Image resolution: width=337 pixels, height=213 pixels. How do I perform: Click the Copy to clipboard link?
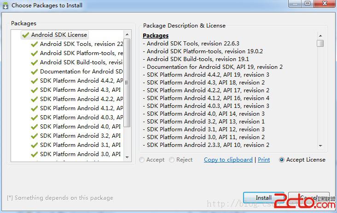click(228, 160)
